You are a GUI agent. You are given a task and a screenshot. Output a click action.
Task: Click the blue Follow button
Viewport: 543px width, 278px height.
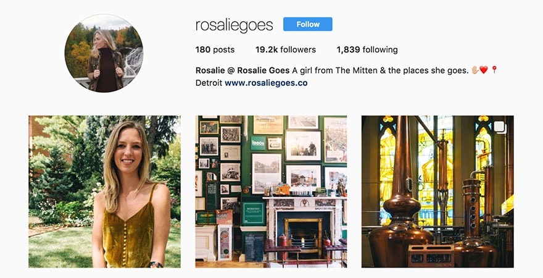[307, 24]
